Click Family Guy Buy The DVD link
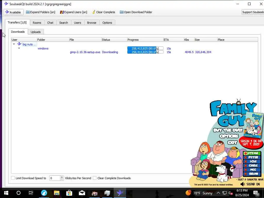The image size is (264, 198). (x=228, y=130)
